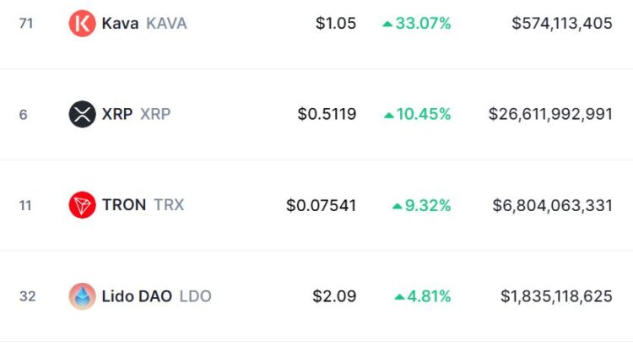Click the Kava price $1.05
This screenshot has width=633, height=363.
click(x=336, y=24)
